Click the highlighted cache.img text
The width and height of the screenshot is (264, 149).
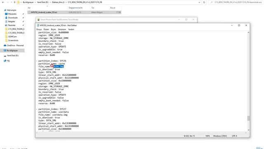pos(59,67)
